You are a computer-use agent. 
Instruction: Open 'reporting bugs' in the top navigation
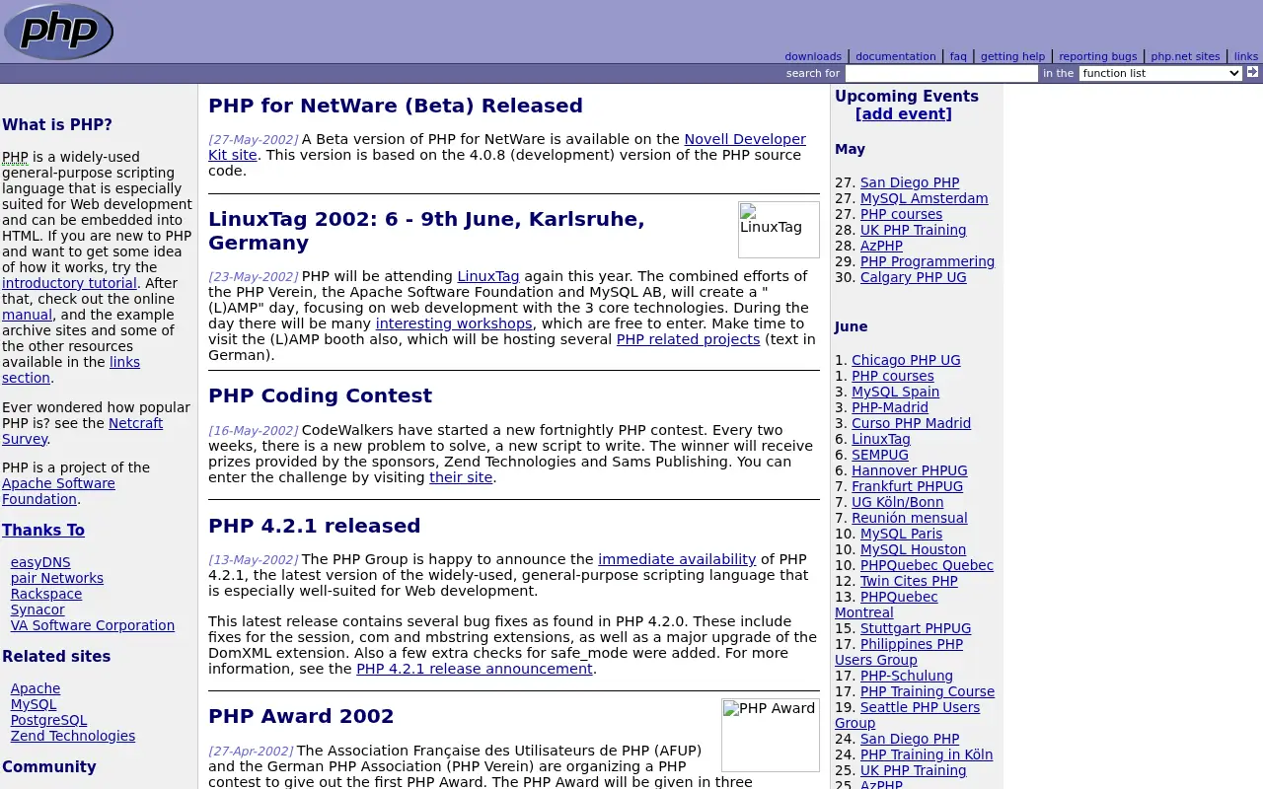coord(1098,56)
